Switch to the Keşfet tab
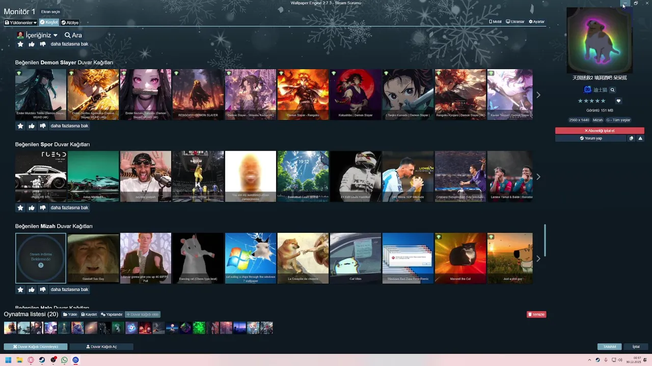Viewport: 652px width, 366px height. (49, 22)
